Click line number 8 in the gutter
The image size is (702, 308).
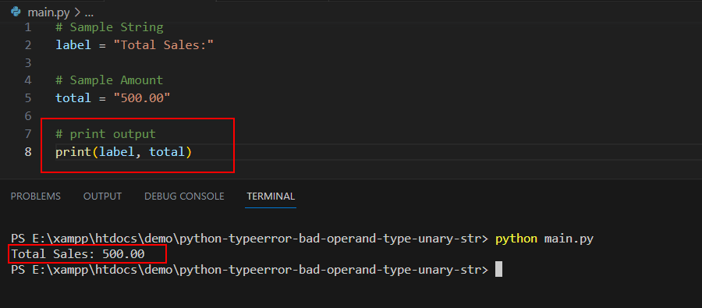(x=28, y=152)
